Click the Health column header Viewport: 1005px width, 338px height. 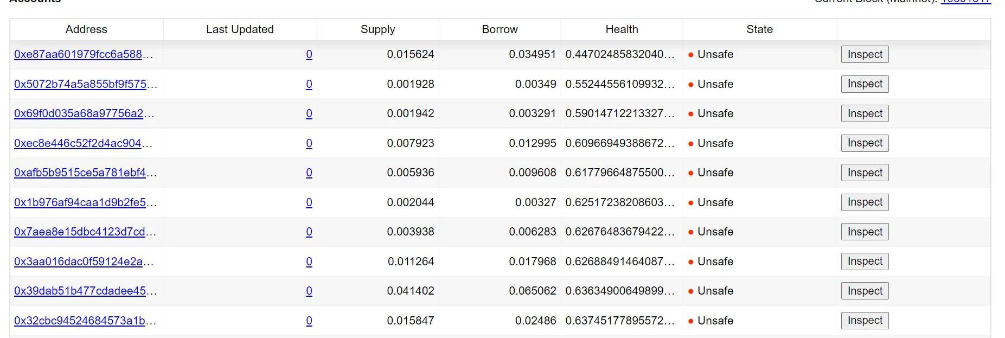tap(622, 29)
